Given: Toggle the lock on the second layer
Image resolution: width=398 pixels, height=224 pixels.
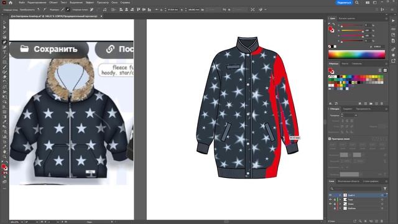Looking at the screenshot, I should click(x=335, y=200).
